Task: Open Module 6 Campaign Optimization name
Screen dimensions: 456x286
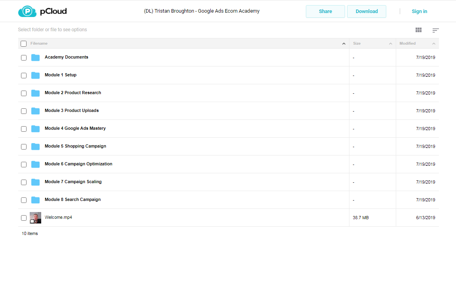Action: pos(78,164)
